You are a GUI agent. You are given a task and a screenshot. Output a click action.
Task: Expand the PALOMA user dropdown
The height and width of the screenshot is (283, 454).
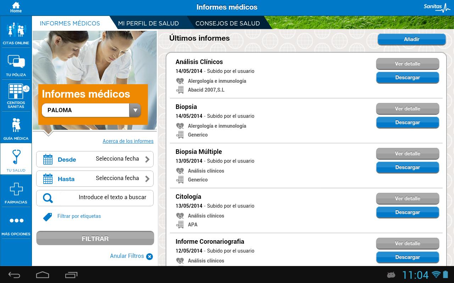tap(135, 110)
